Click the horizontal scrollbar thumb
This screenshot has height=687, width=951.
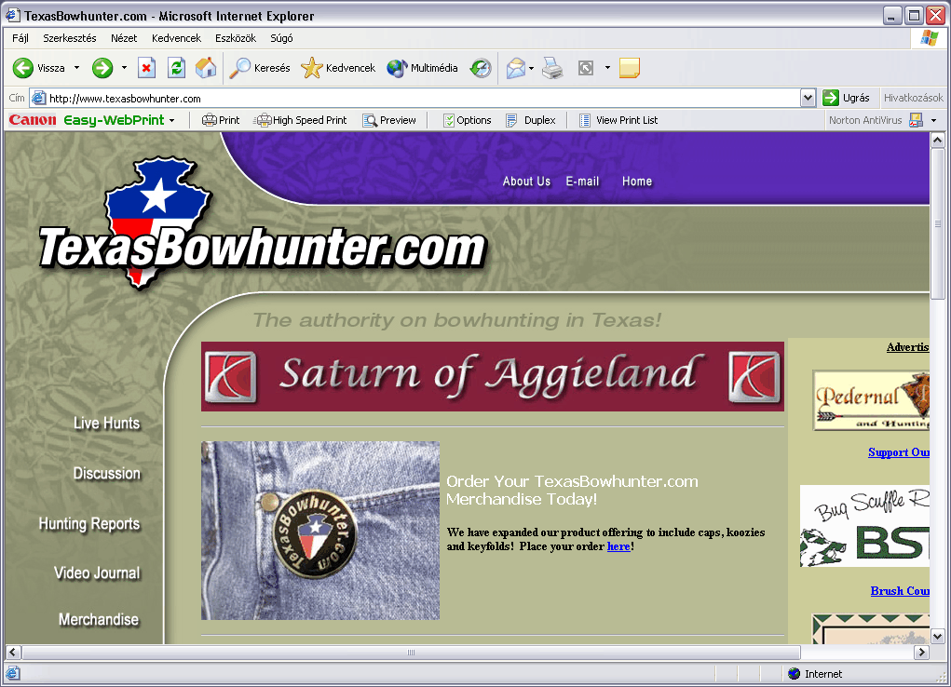(x=411, y=653)
